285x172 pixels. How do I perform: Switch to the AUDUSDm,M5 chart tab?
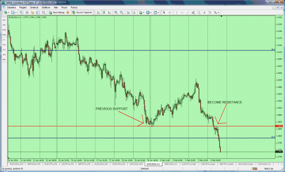pyautogui.click(x=101, y=164)
